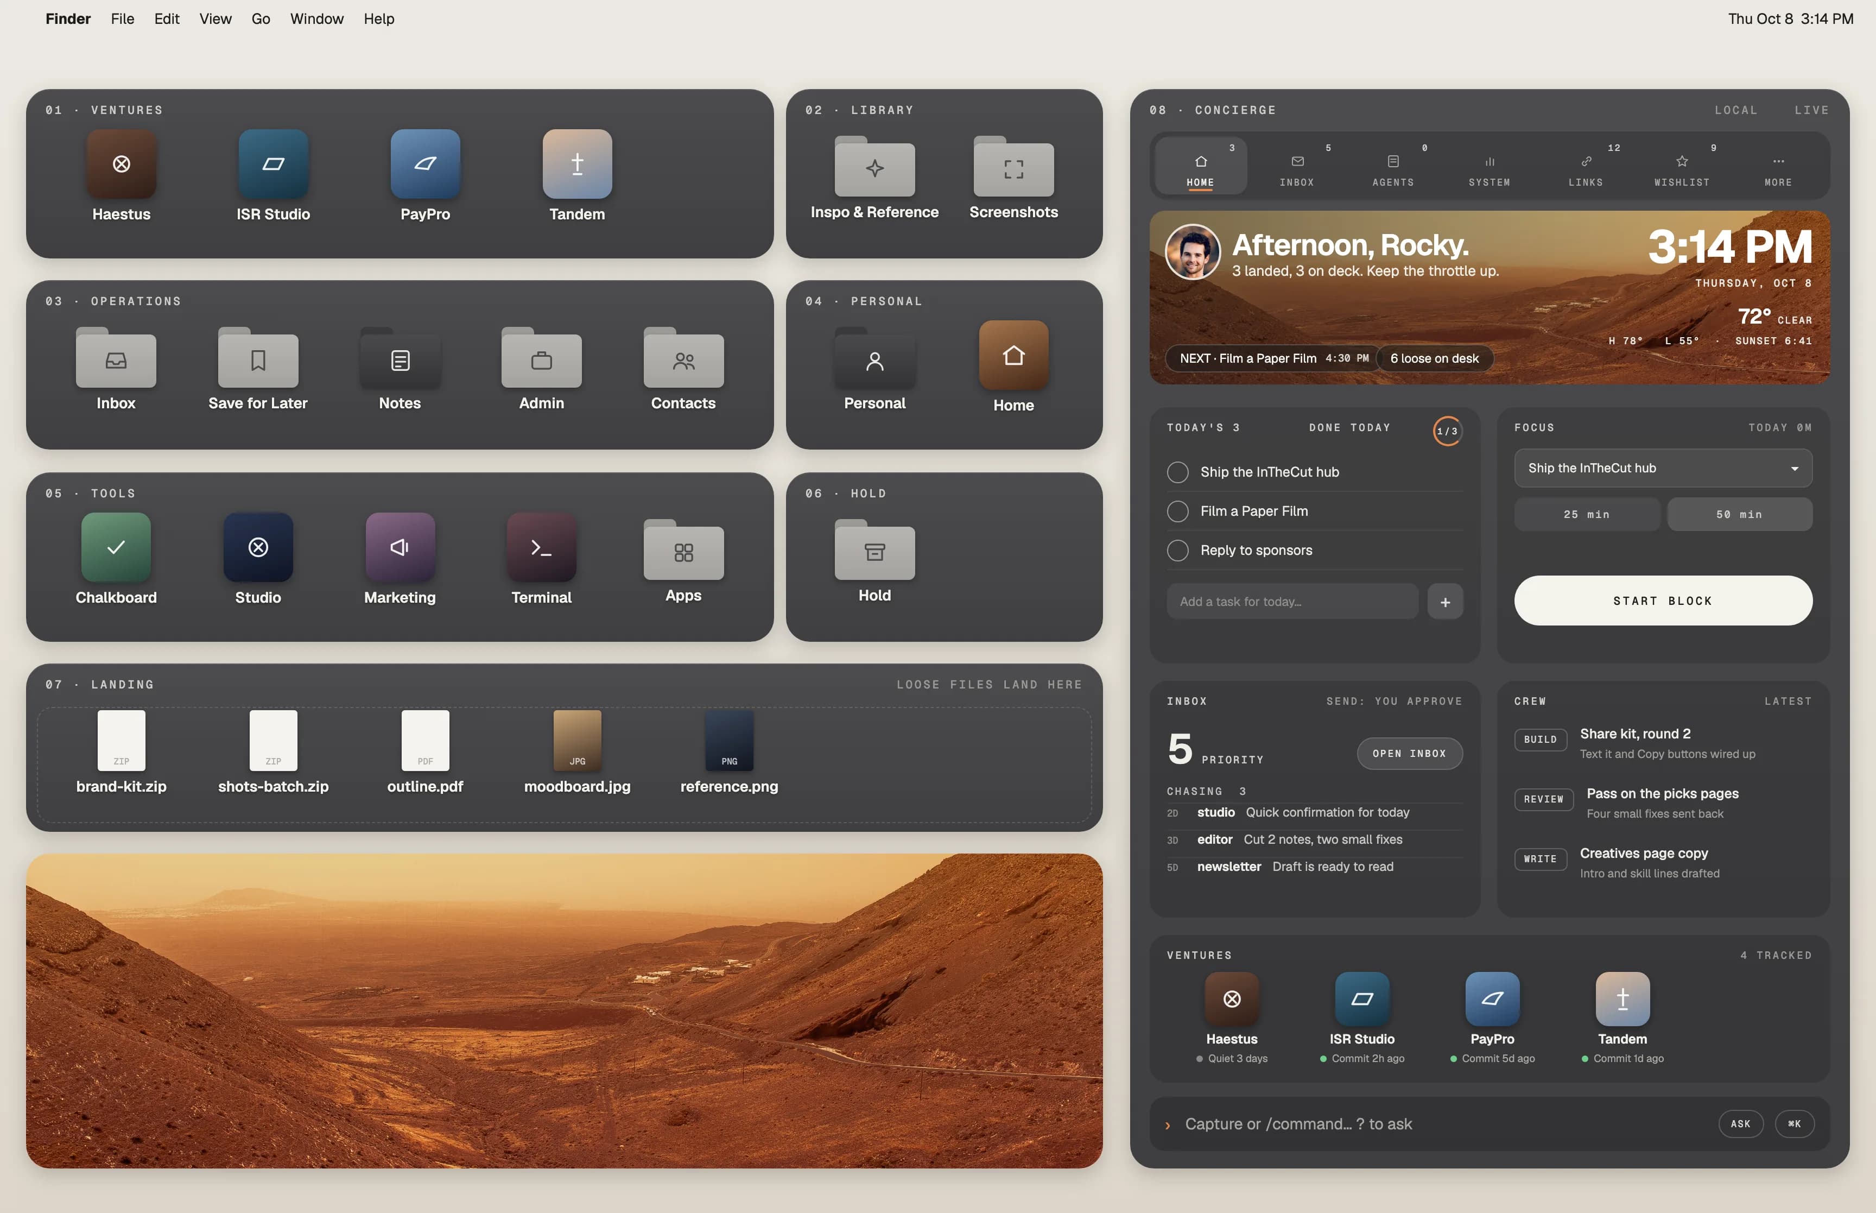Image resolution: width=1876 pixels, height=1213 pixels.
Task: Open the Apps folder in Tools
Action: click(683, 550)
